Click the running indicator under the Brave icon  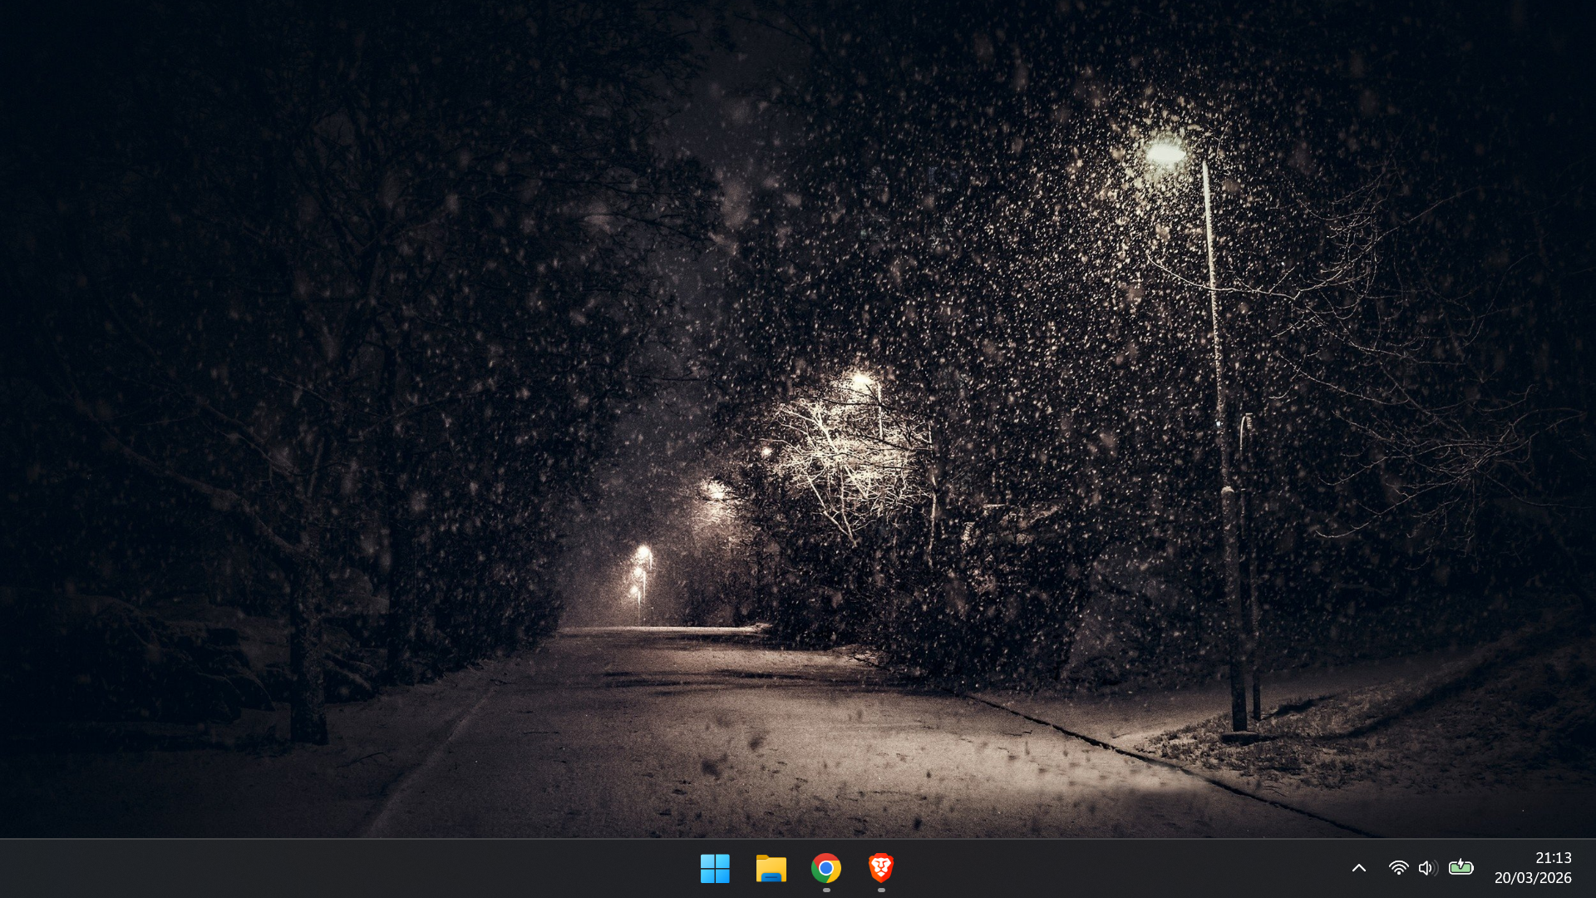[x=881, y=890]
